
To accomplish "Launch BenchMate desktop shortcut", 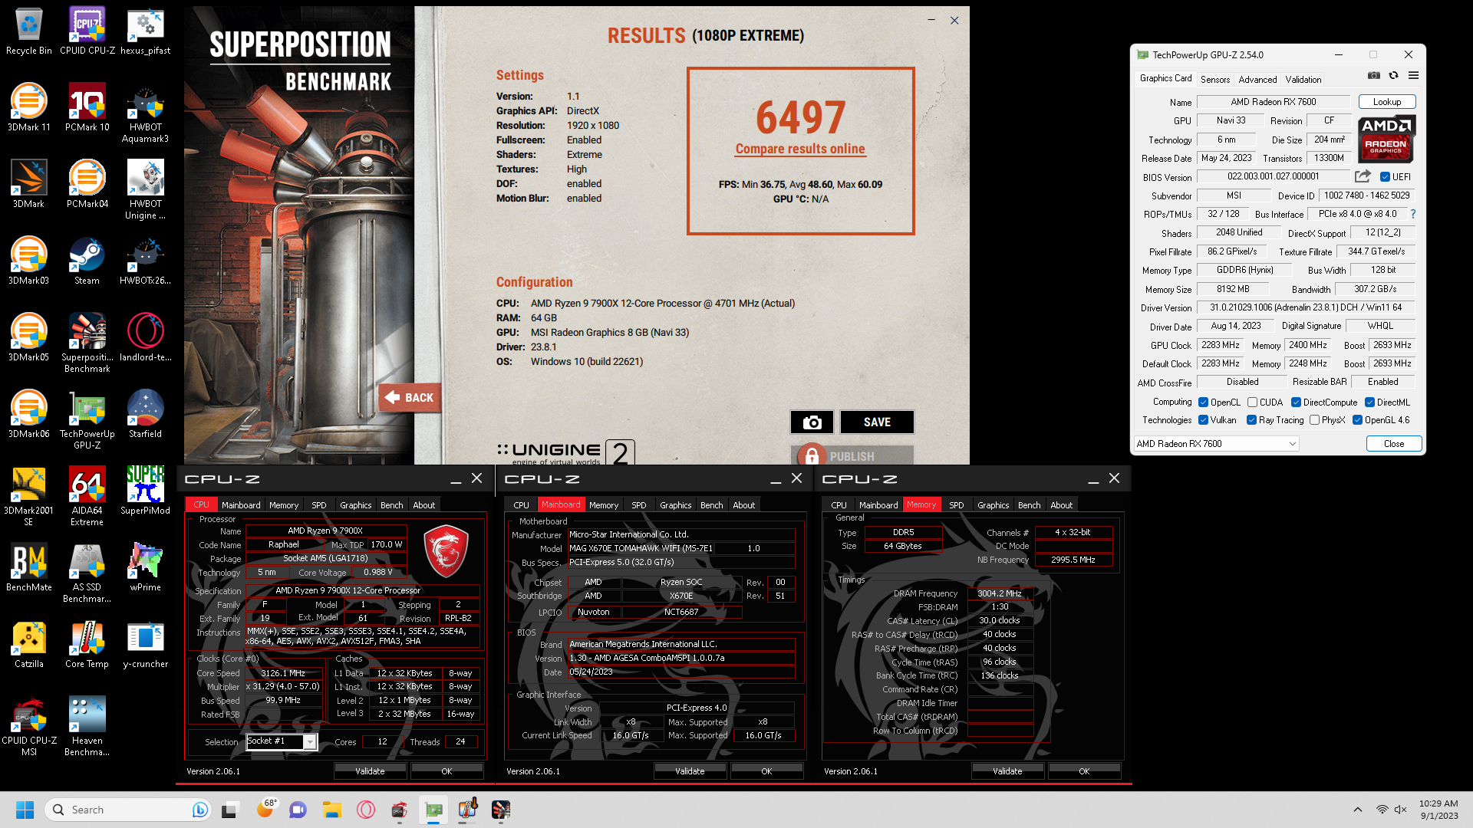I will [28, 568].
